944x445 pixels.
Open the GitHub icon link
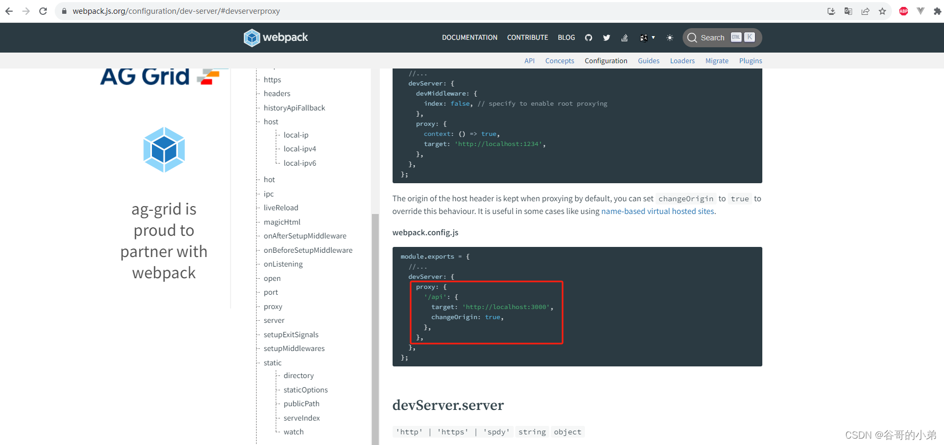click(589, 38)
